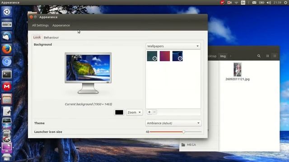Open the Ubuntu Dash home launcher icon
289x162 pixels.
pos(7,12)
